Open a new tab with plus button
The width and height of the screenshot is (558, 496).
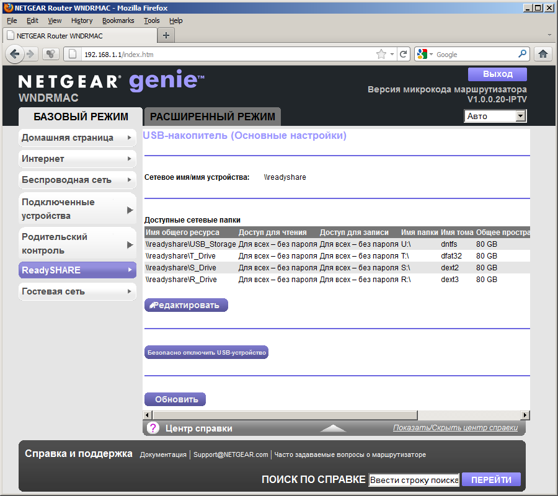(x=166, y=35)
